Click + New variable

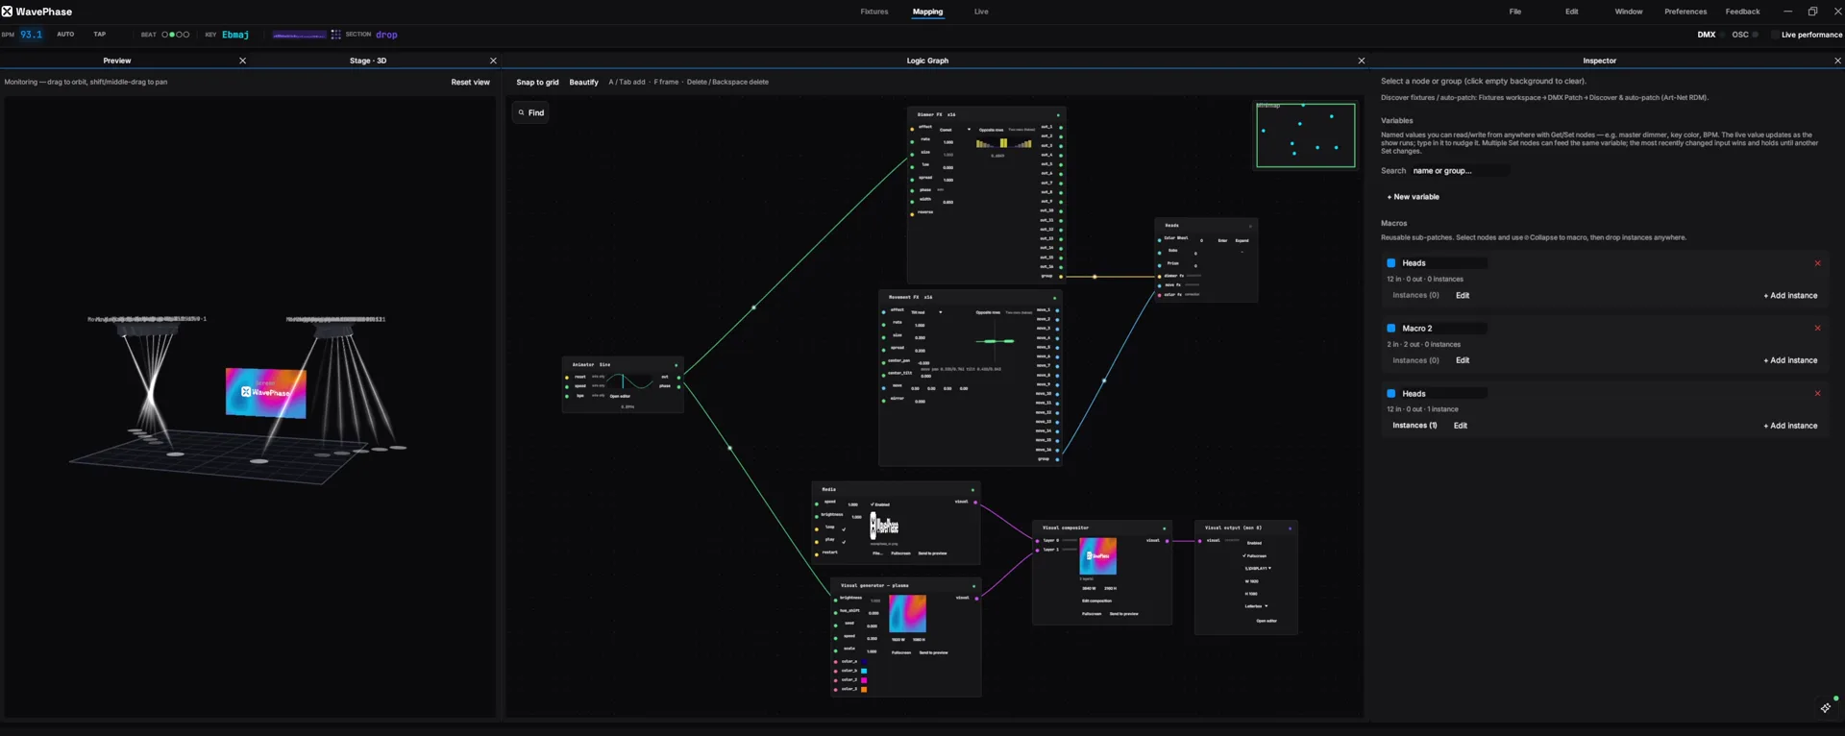coord(1413,197)
